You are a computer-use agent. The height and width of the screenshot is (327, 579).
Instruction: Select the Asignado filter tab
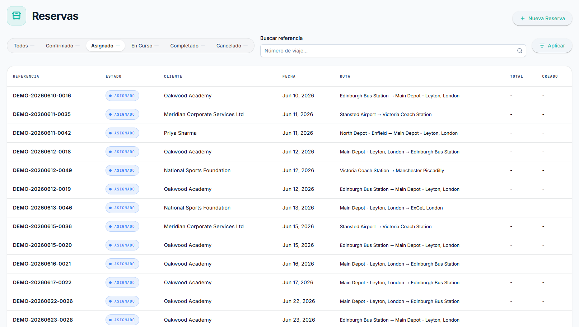pyautogui.click(x=105, y=46)
